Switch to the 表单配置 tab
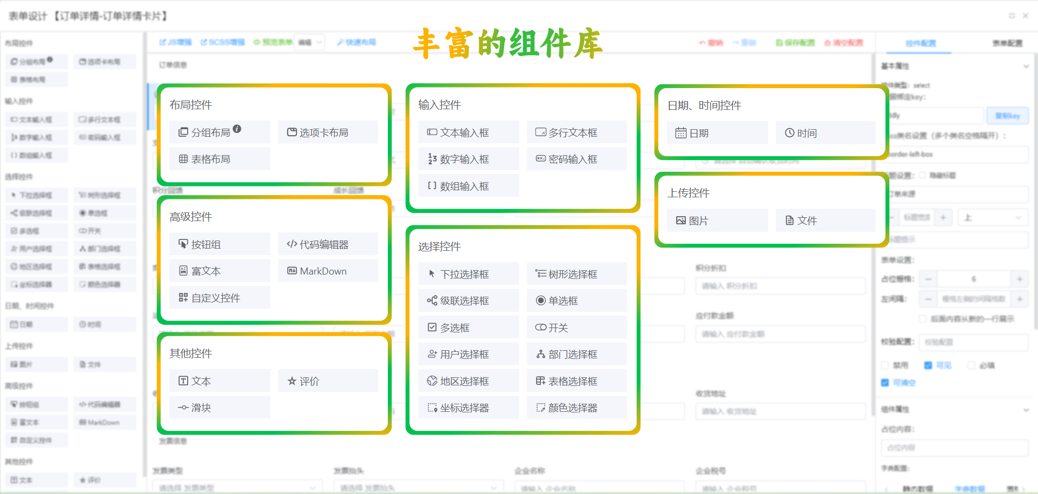 (x=1008, y=43)
